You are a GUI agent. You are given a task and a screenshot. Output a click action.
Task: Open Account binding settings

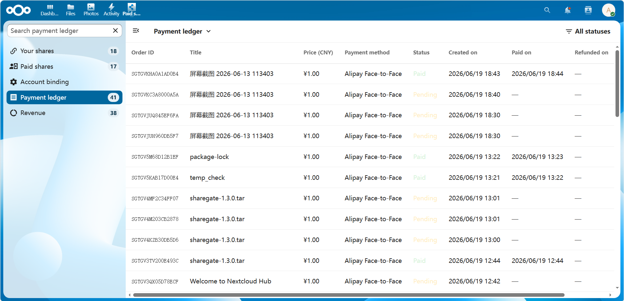[64, 82]
